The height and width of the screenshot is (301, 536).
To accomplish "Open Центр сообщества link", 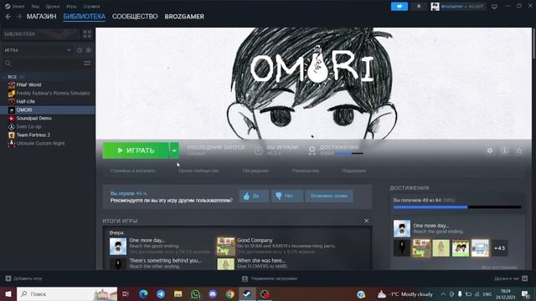I will (x=198, y=171).
